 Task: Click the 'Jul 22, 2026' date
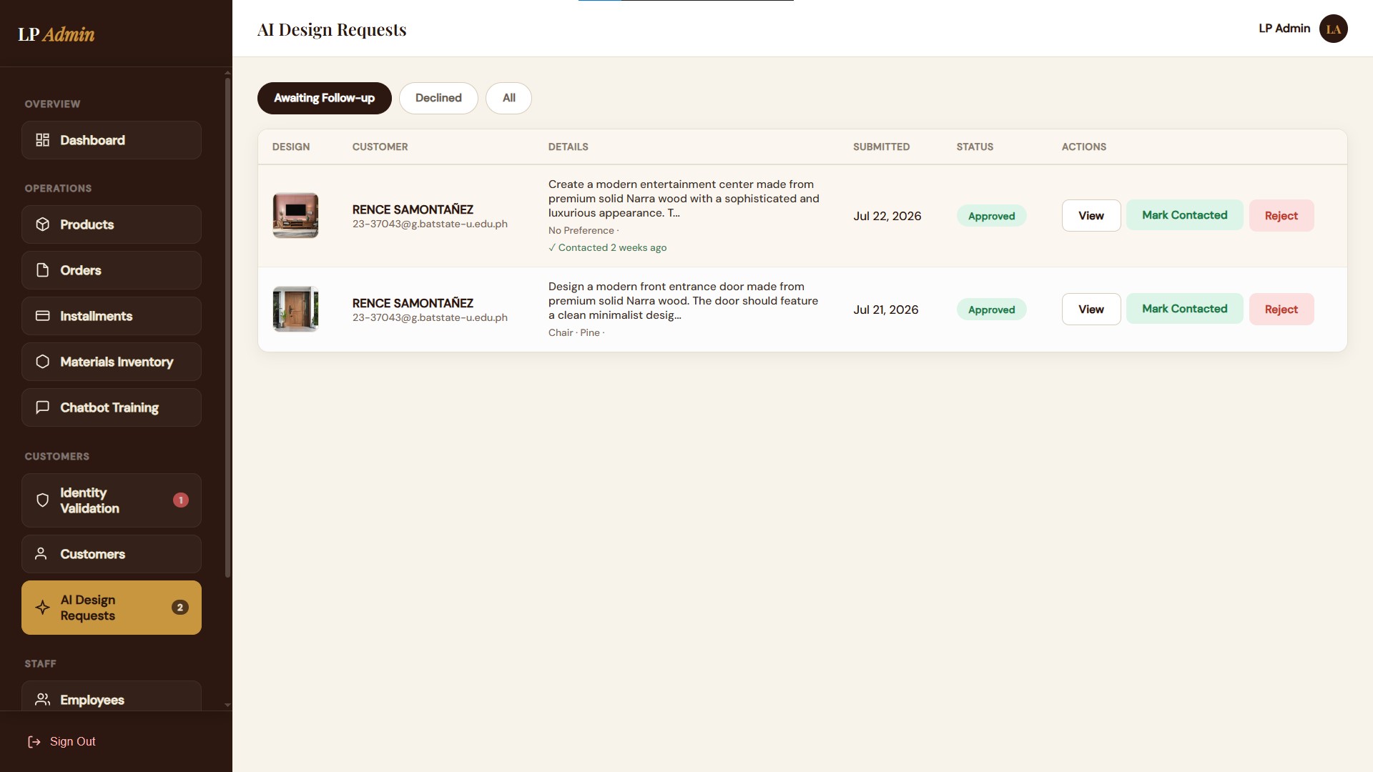[x=887, y=216]
